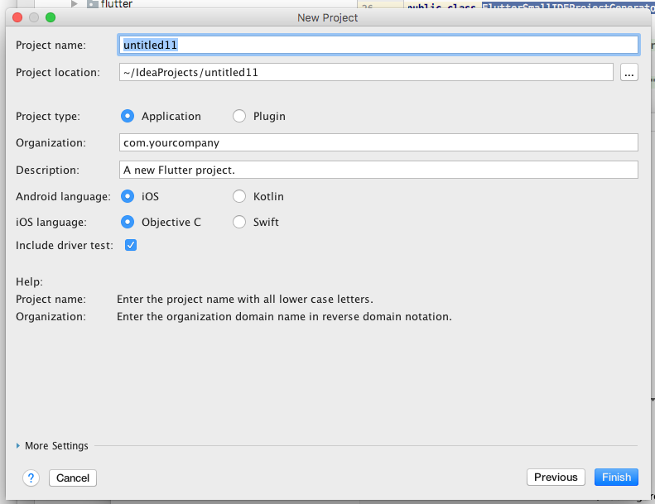The image size is (655, 504).
Task: Click the Description text field
Action: tap(378, 170)
